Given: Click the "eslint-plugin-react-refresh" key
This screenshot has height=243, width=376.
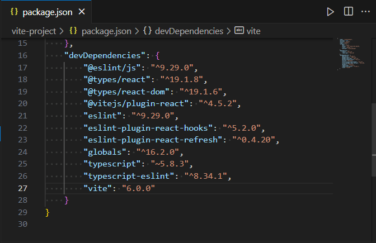Looking at the screenshot, I should coord(153,140).
